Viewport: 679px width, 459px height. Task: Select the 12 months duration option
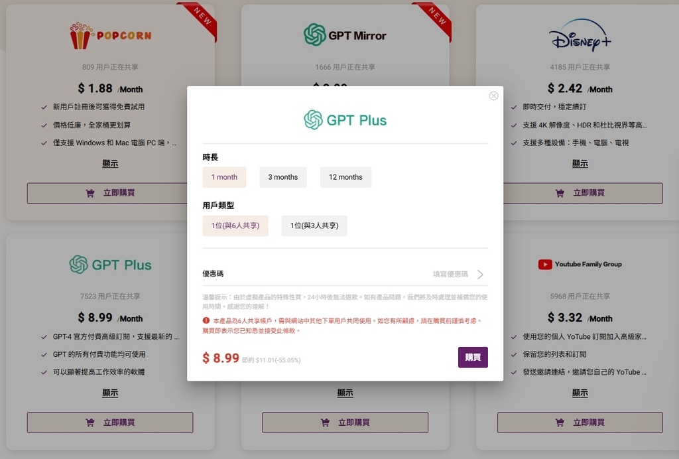pos(345,177)
